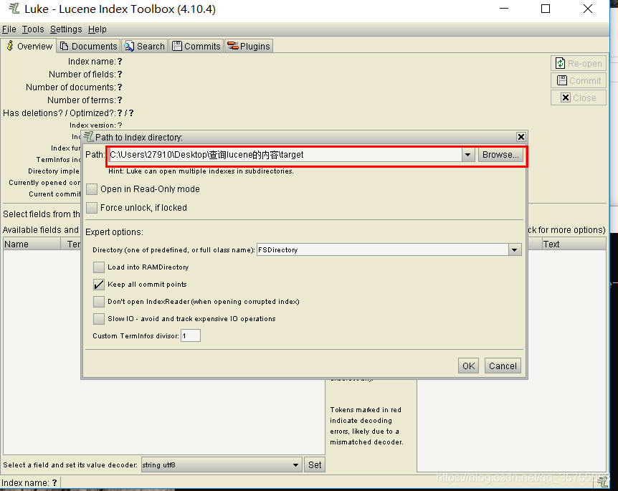Screen dimensions: 618x491
Task: Check Don't open IndexReader option
Action: (98, 302)
